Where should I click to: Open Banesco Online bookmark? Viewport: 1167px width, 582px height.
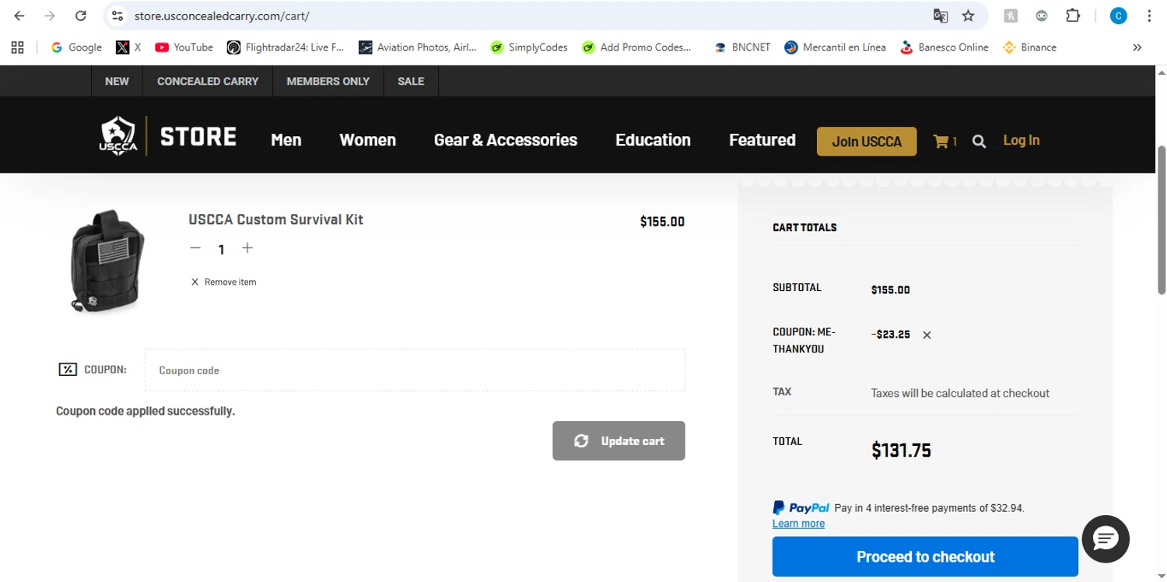(944, 47)
